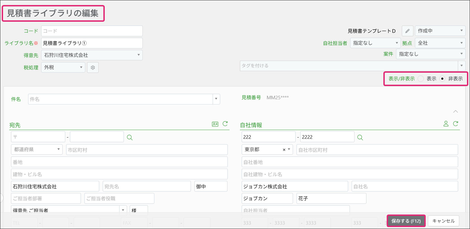
Task: Expand the 都道府県 dropdown in 宛先
Action: tap(36, 150)
